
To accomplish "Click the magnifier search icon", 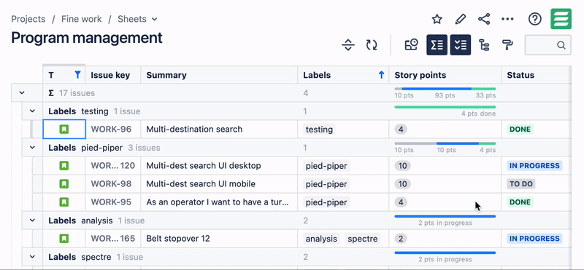I will pos(561,45).
